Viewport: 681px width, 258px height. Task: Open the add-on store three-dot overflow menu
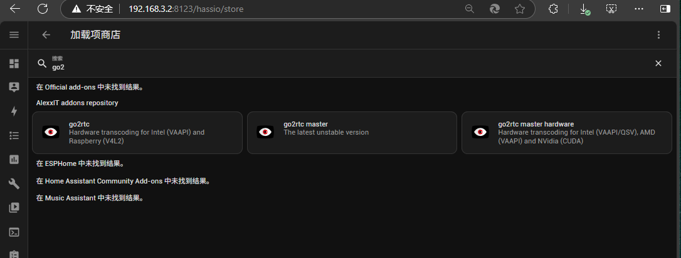click(x=658, y=35)
